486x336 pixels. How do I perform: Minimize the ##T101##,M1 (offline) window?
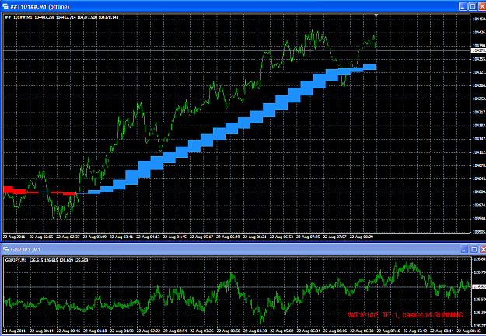[x=463, y=6]
